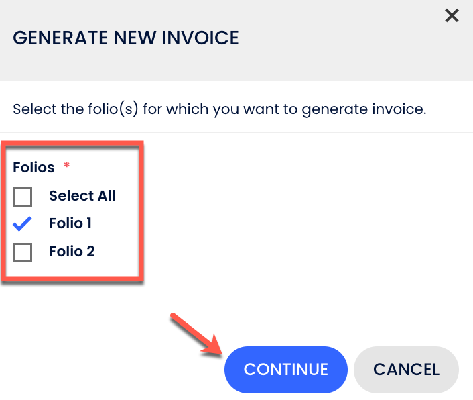Uncheck the Folio 1 checkbox

point(23,224)
